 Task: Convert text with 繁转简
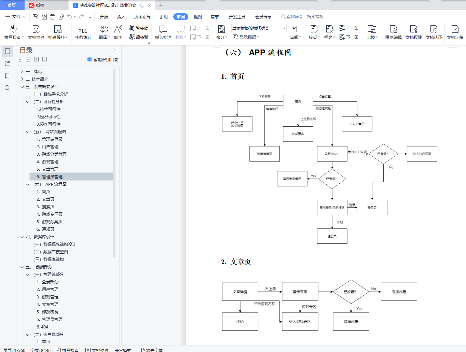[139, 28]
